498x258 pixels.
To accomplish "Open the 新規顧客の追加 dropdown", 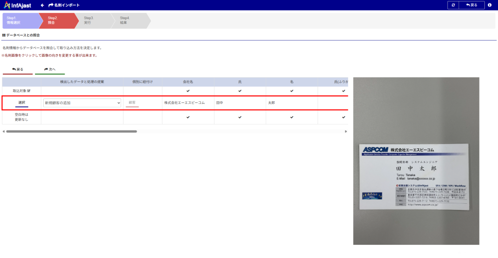I will (x=82, y=103).
